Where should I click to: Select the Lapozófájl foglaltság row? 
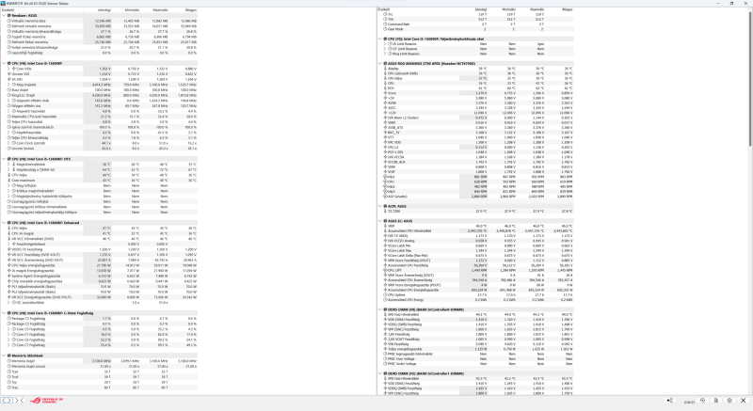click(x=100, y=53)
